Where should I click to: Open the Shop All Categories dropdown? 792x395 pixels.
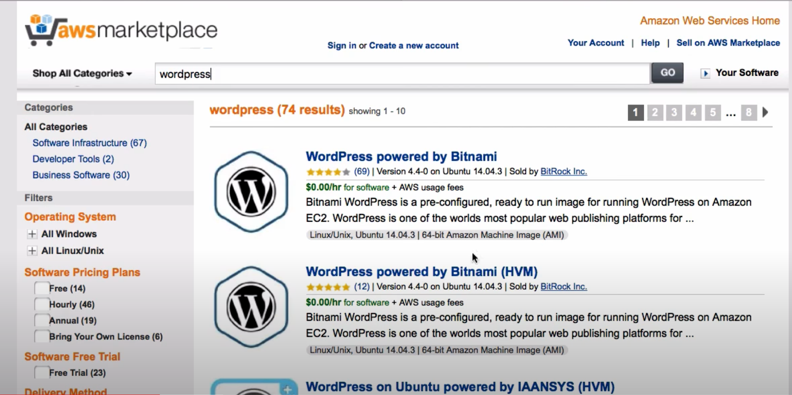coord(82,73)
